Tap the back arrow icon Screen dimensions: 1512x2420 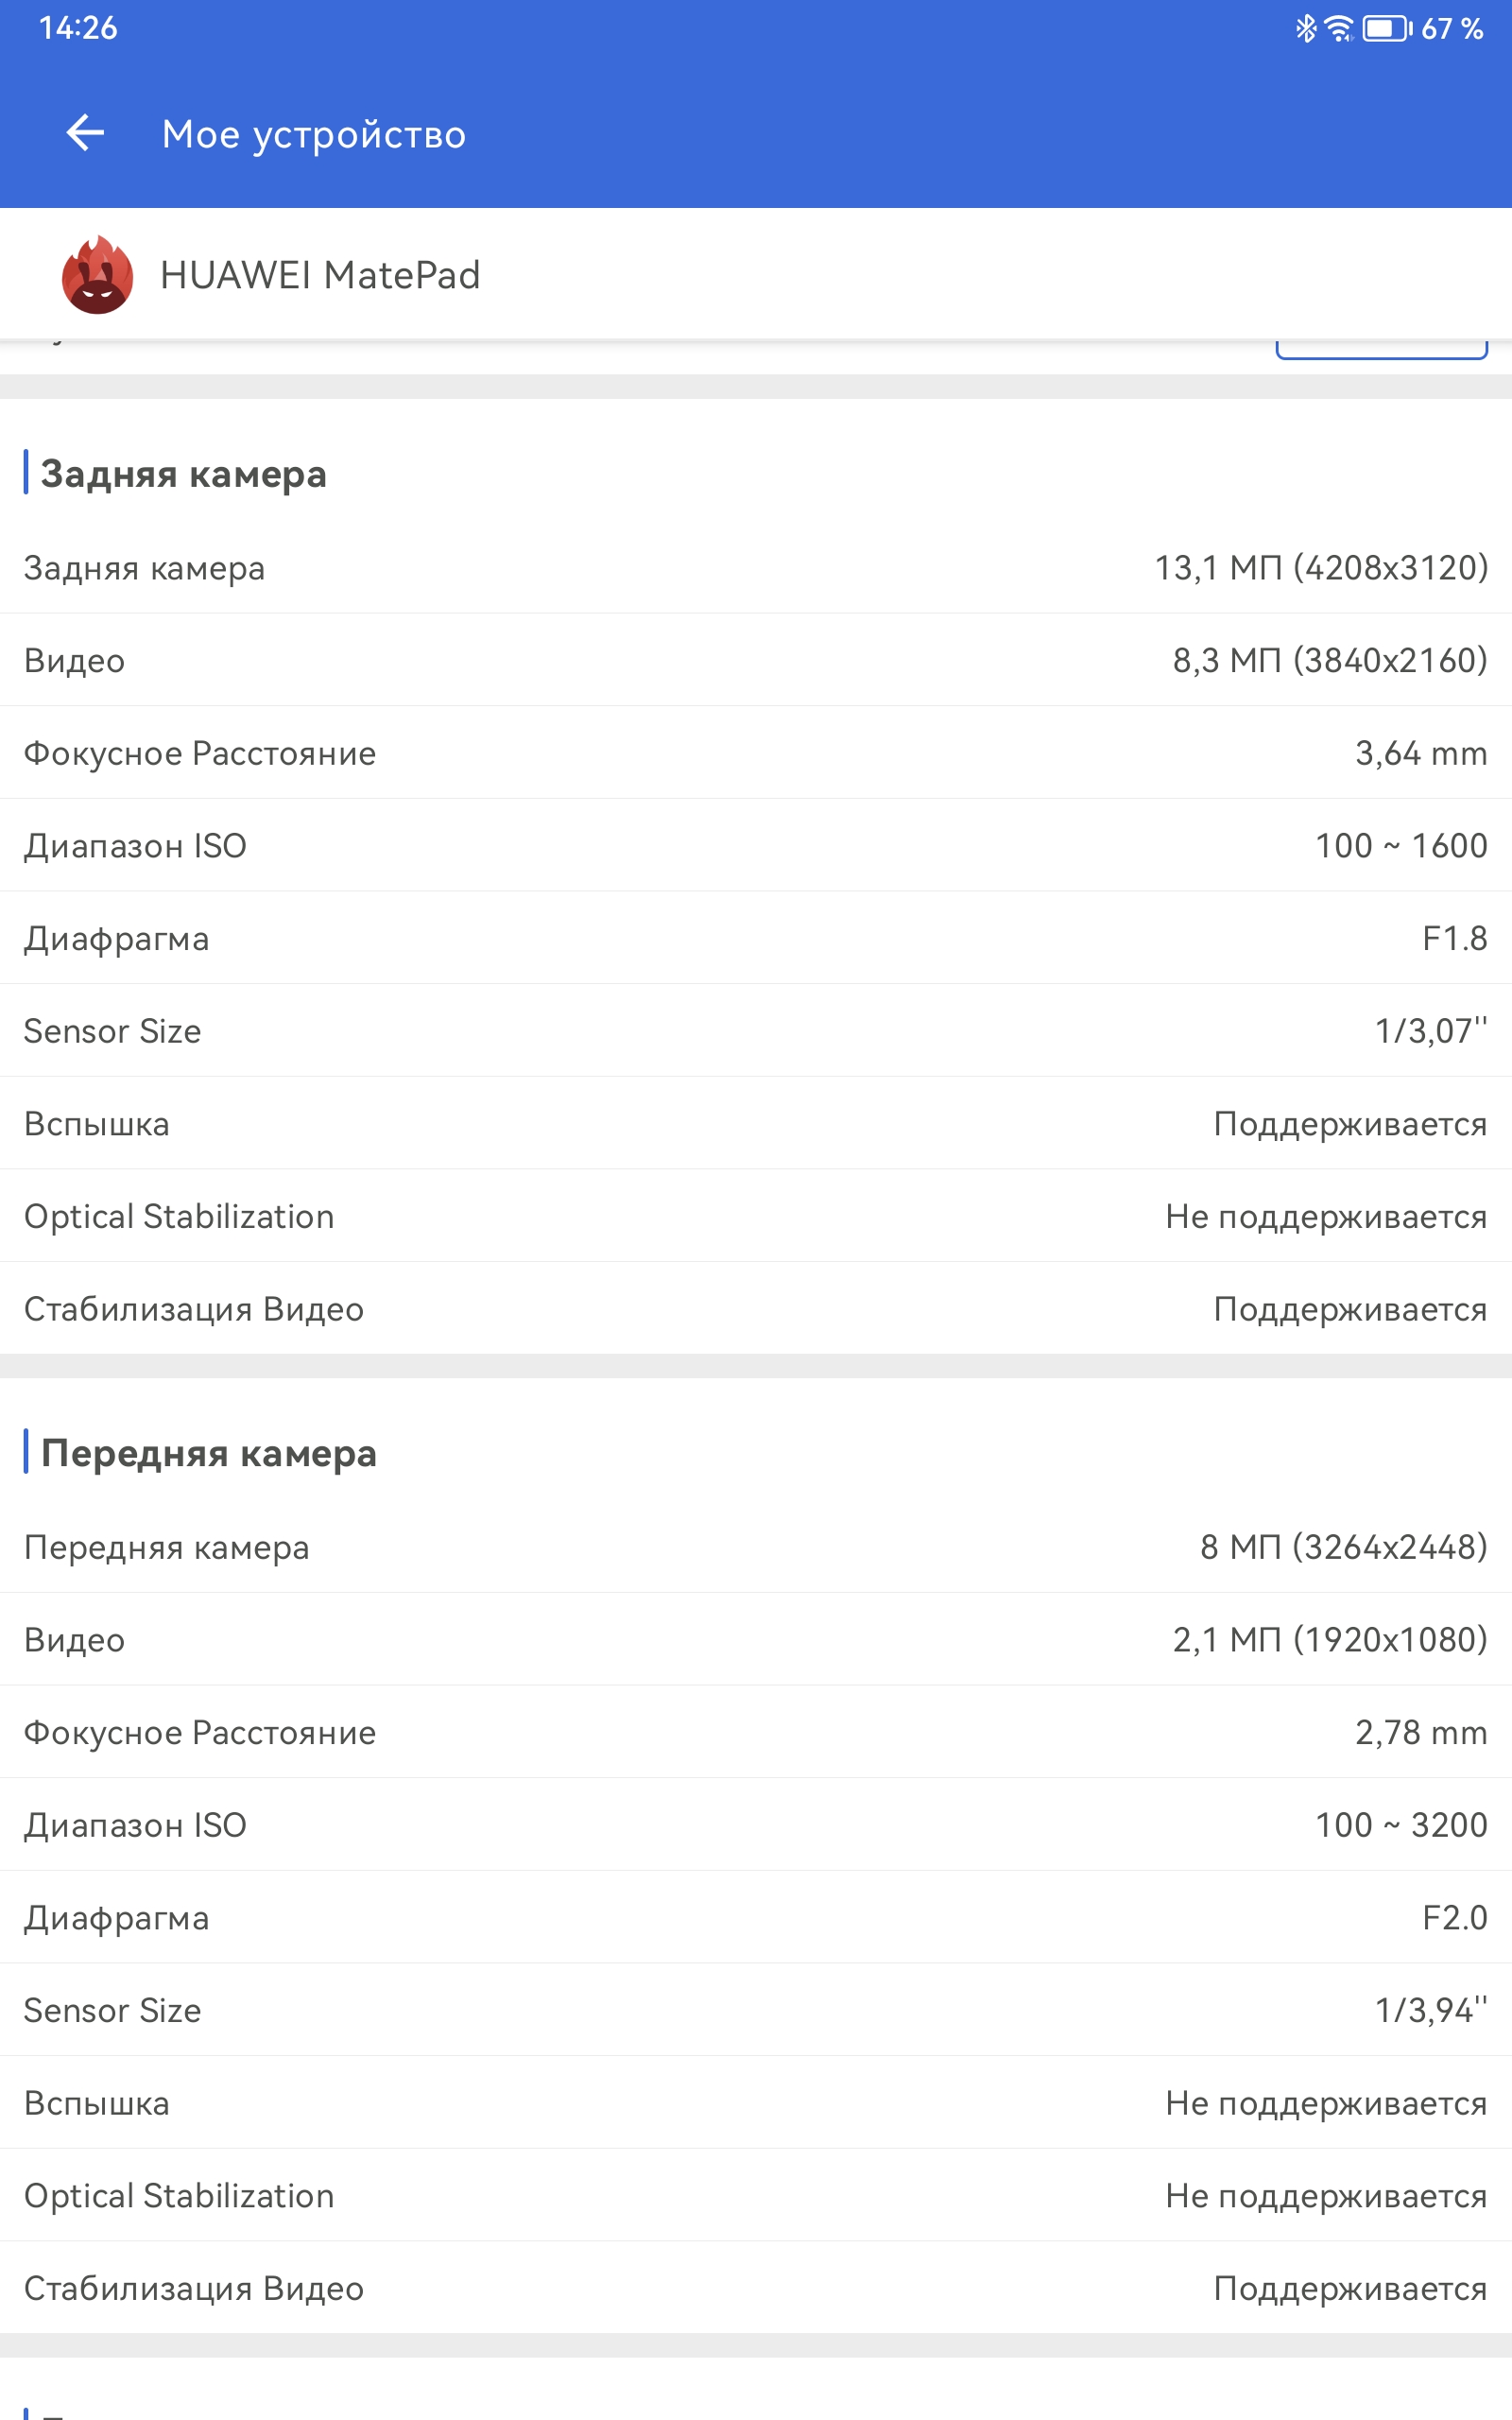coord(85,133)
